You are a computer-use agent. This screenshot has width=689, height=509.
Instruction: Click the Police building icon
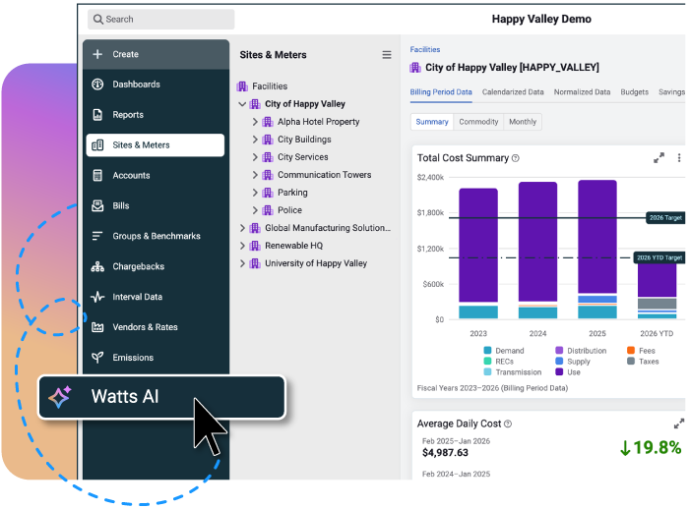point(268,210)
